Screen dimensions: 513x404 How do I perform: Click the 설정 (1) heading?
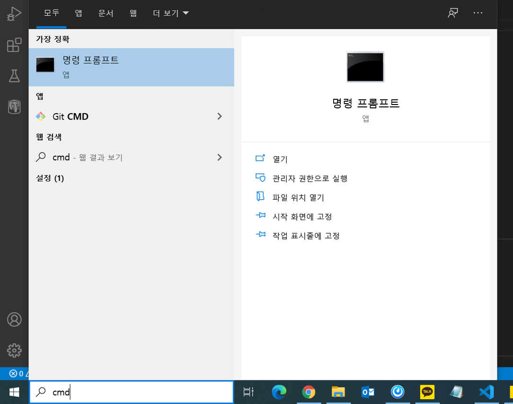click(x=50, y=178)
